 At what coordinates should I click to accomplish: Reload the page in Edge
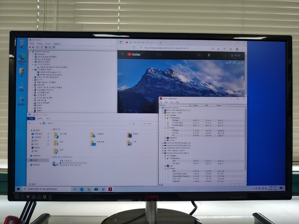click(x=134, y=48)
